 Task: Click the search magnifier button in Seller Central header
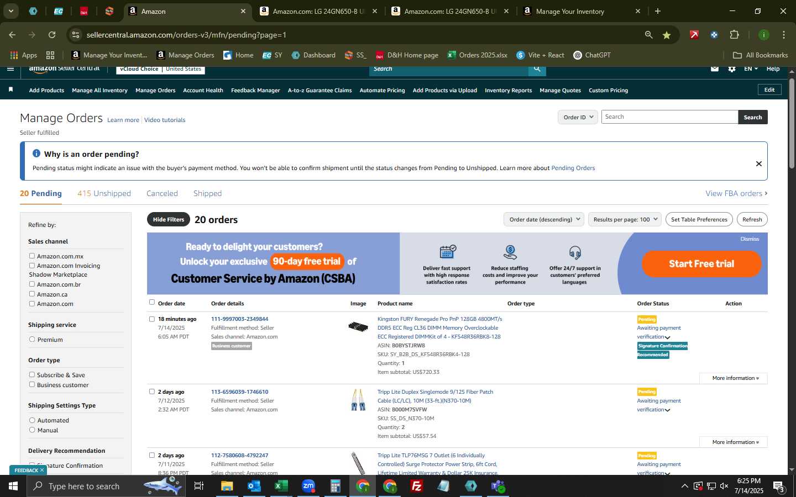point(537,69)
